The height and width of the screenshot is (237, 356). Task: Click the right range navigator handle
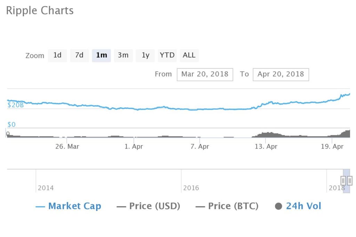click(350, 180)
